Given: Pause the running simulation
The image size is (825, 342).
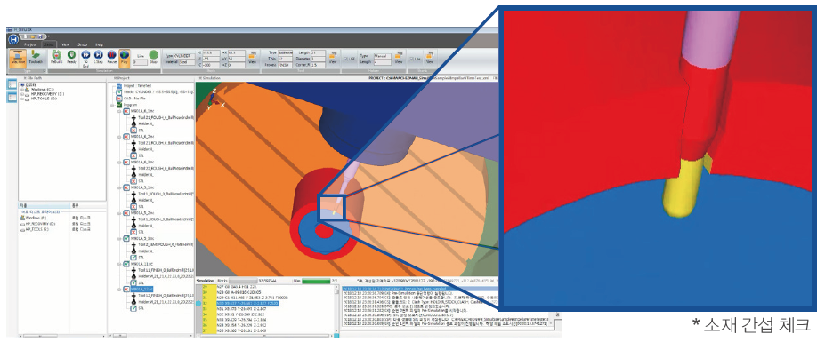Looking at the screenshot, I should (111, 57).
